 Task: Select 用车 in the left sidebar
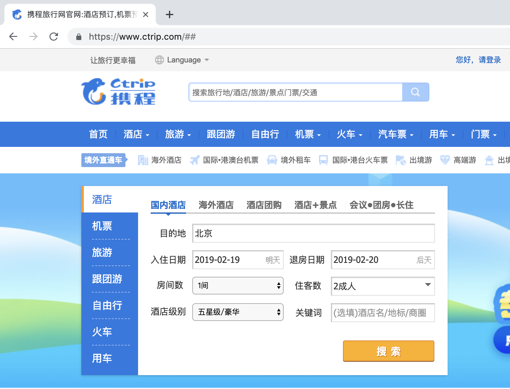110,358
